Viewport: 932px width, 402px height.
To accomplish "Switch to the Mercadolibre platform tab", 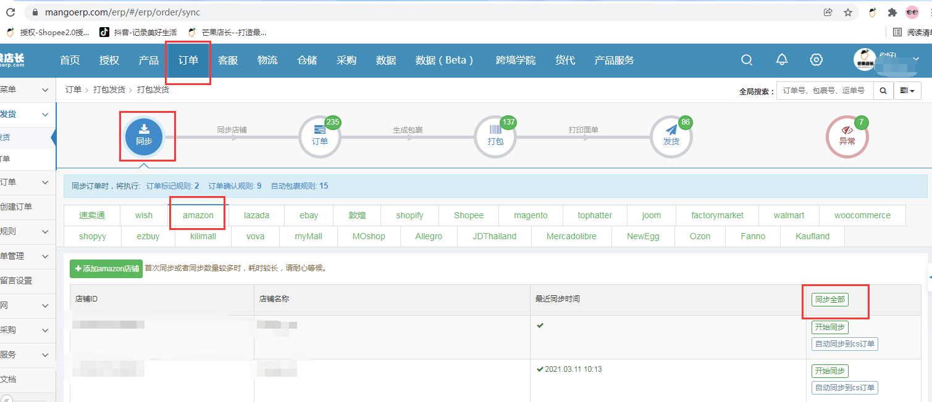I will tap(571, 236).
